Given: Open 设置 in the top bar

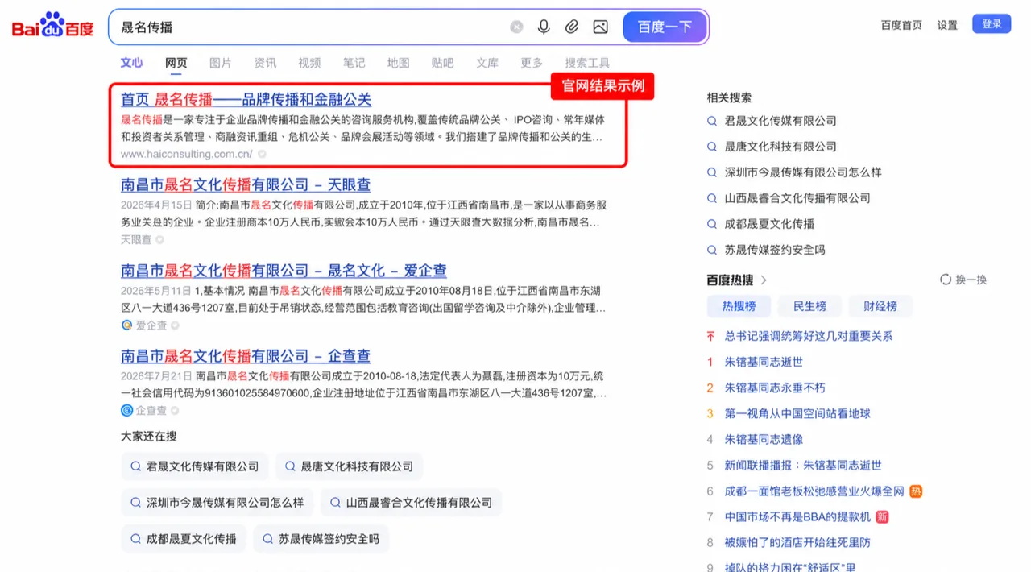Looking at the screenshot, I should (x=947, y=25).
